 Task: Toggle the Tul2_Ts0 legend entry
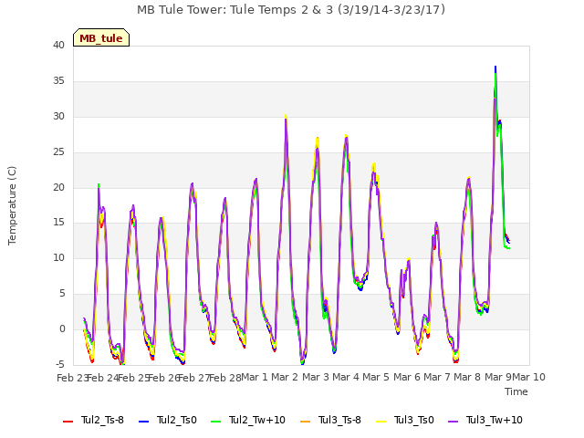pyautogui.click(x=168, y=421)
